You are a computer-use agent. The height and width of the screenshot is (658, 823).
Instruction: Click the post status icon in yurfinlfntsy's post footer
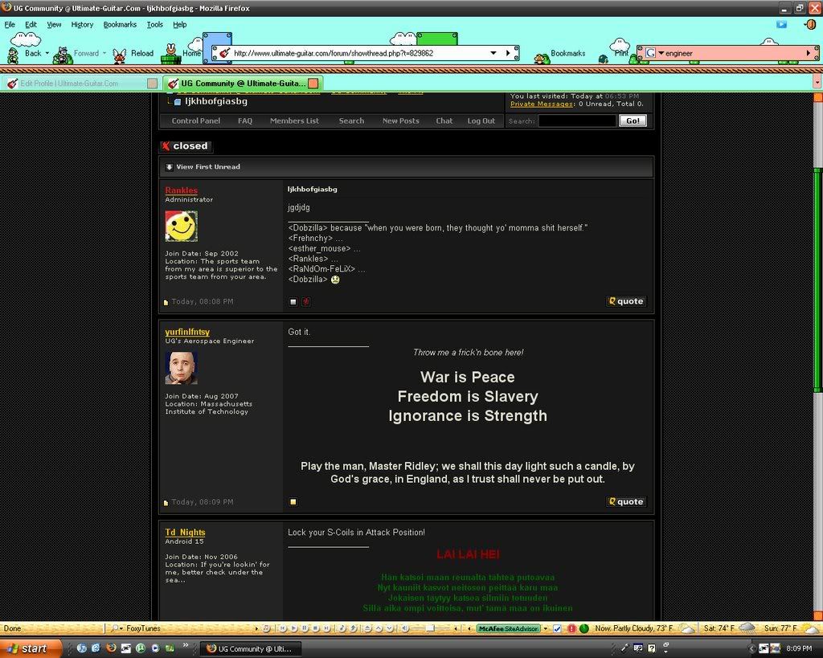[x=293, y=501]
